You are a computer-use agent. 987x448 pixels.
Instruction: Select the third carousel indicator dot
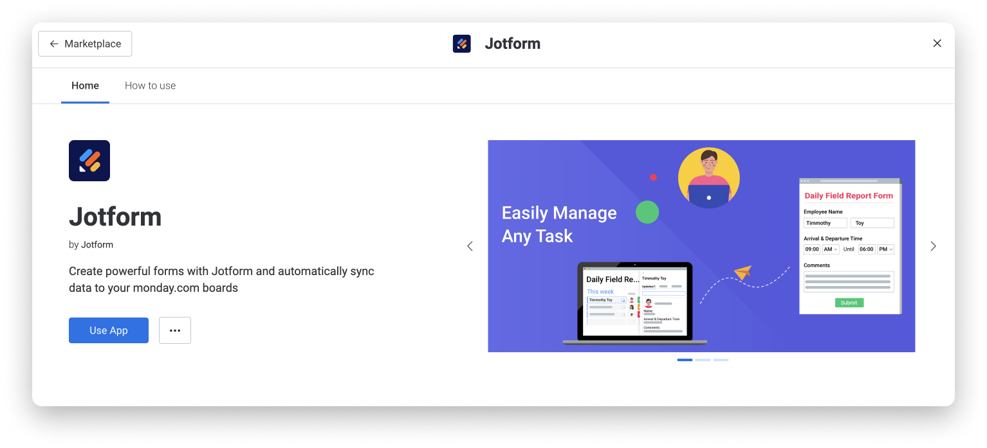tap(721, 360)
